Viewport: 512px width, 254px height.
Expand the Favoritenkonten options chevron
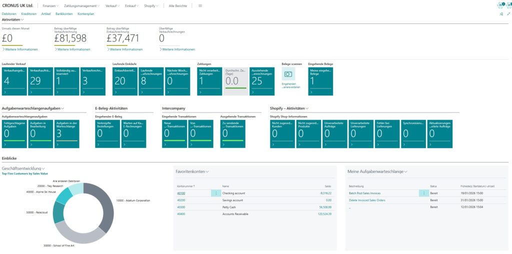point(207,171)
